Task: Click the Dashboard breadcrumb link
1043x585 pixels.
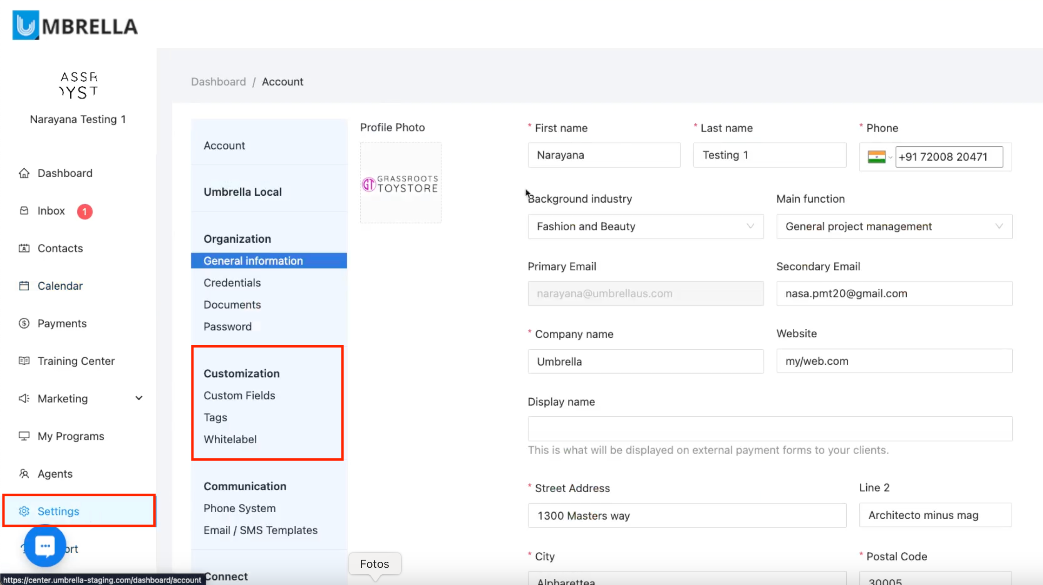Action: (218, 82)
